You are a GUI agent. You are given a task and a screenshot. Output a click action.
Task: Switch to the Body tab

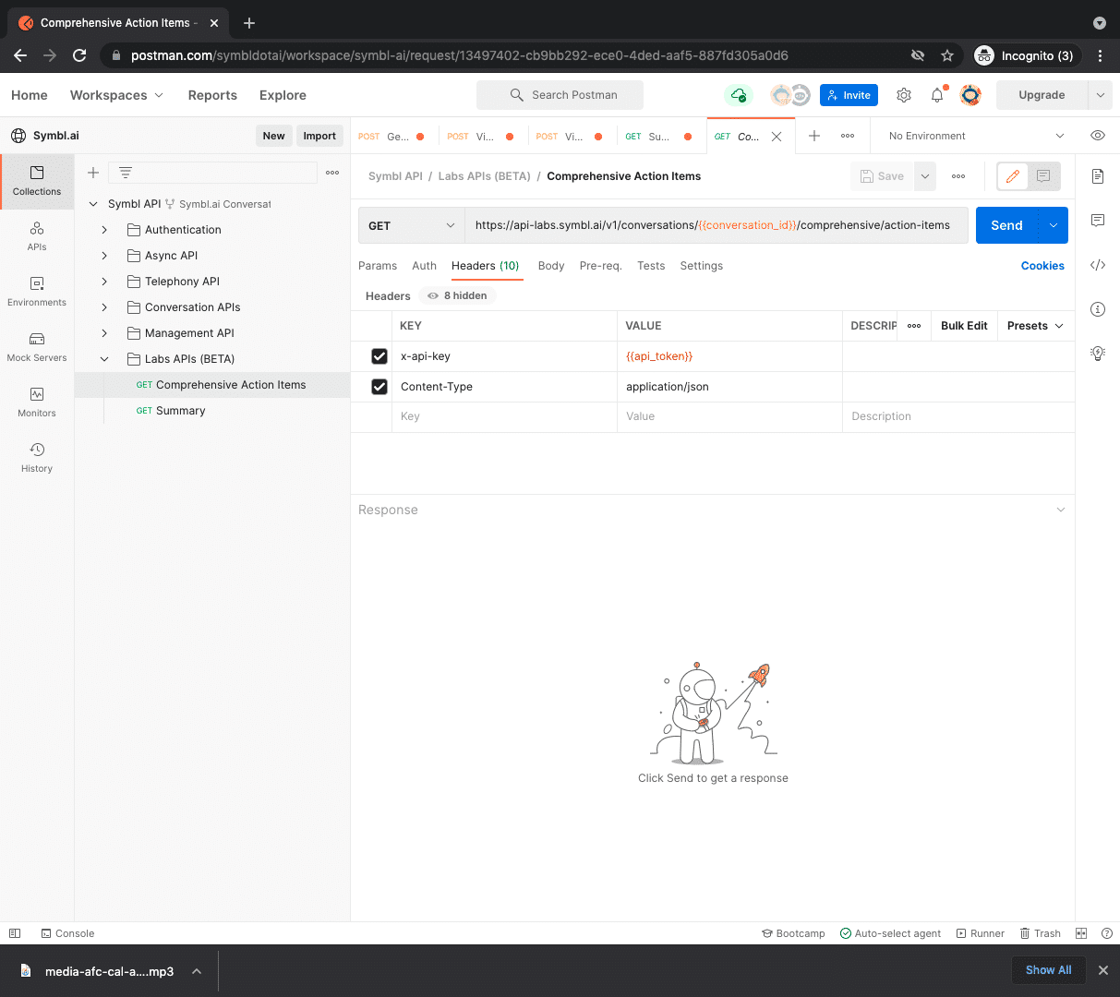551,266
